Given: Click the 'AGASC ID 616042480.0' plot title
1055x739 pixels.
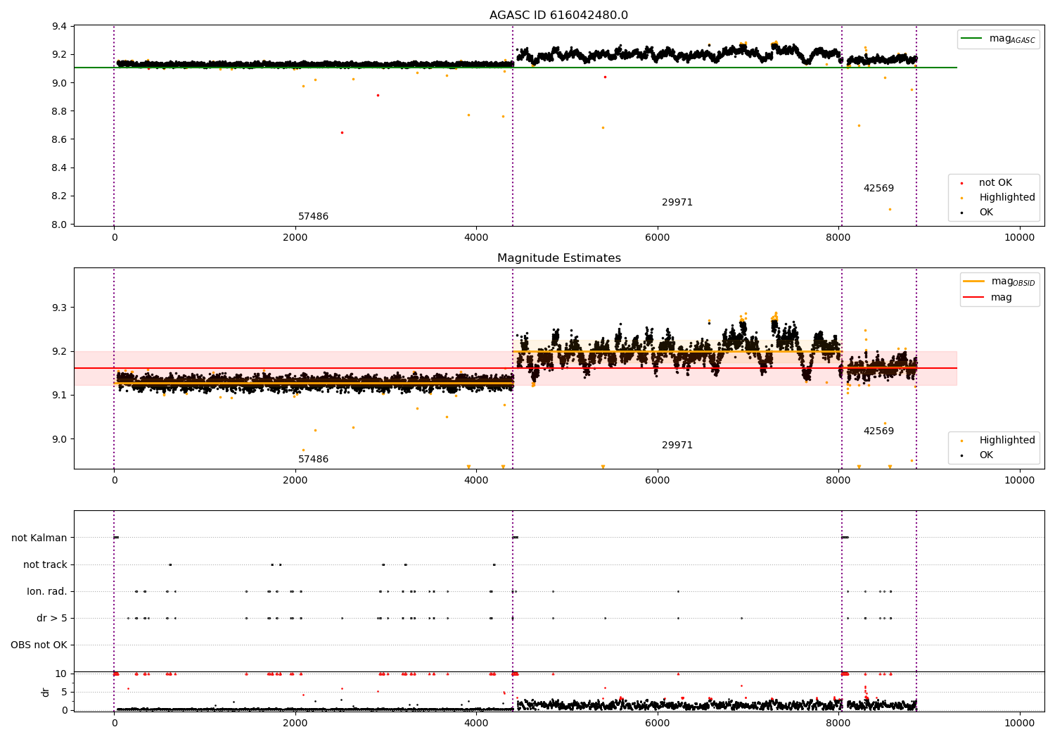Looking at the screenshot, I should 558,15.
